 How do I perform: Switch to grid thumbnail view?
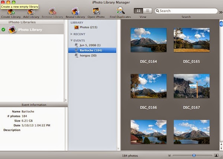tap(138, 11)
